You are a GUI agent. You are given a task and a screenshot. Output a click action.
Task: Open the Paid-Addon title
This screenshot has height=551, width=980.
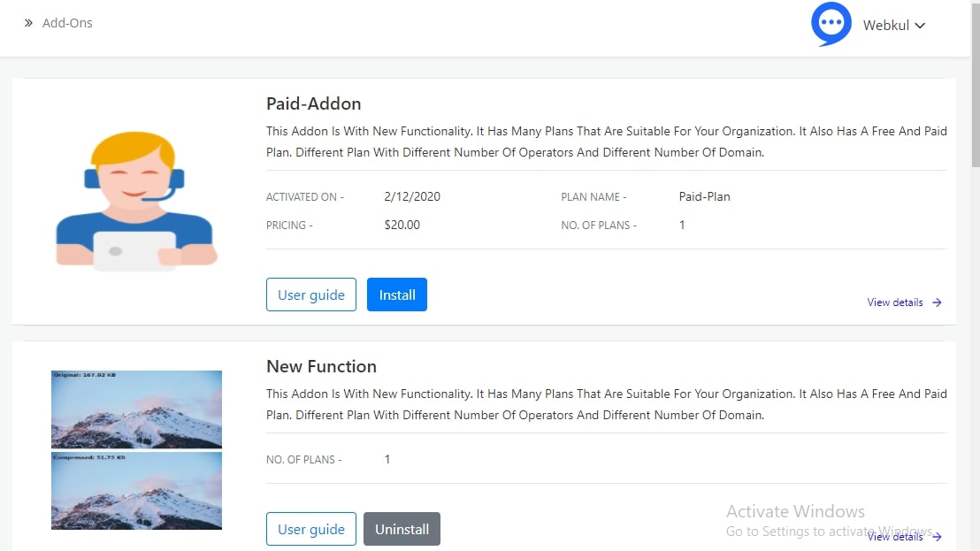(313, 103)
